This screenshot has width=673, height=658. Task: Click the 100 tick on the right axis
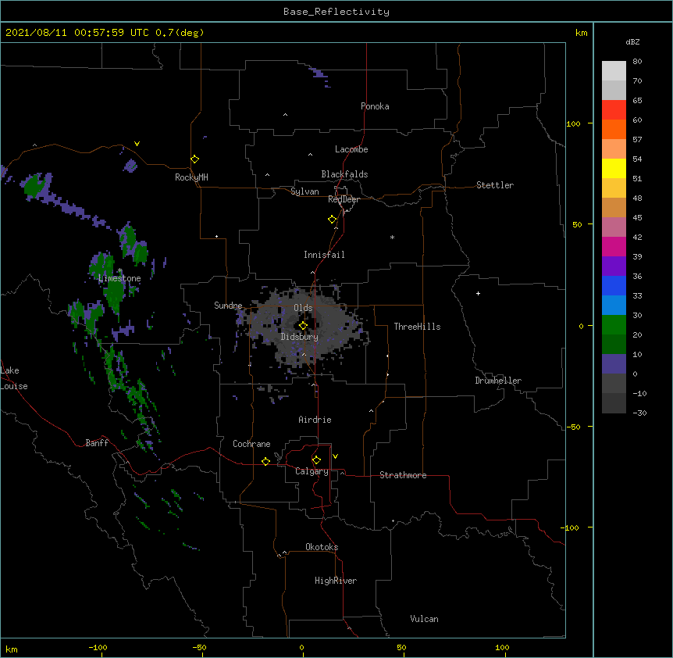[x=573, y=123]
